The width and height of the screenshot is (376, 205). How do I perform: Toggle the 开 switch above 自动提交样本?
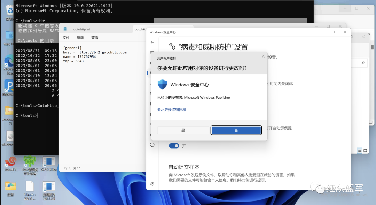tap(174, 146)
